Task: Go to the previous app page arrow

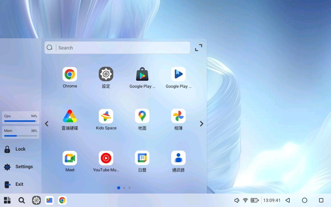Action: click(47, 124)
